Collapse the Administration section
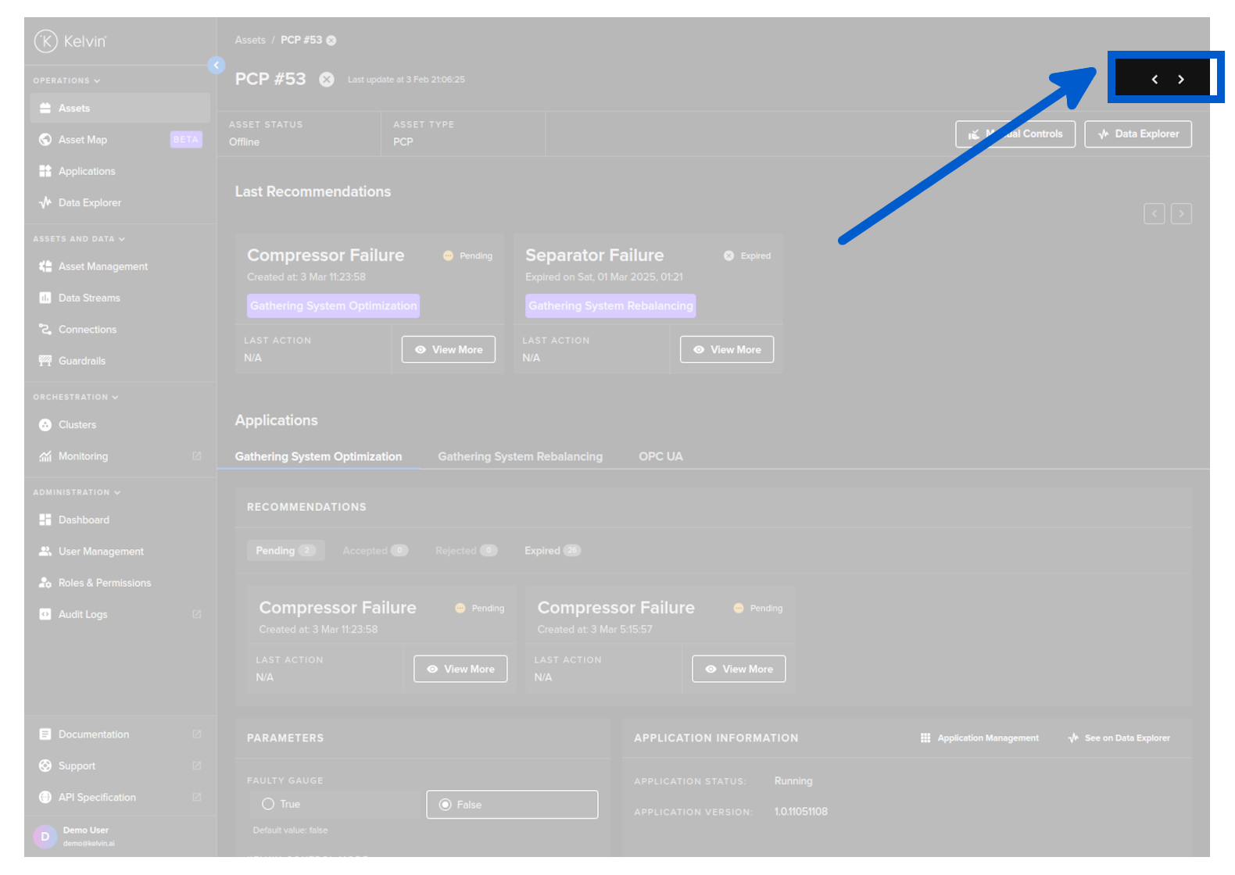Viewport: 1235px width, 875px height. click(77, 492)
